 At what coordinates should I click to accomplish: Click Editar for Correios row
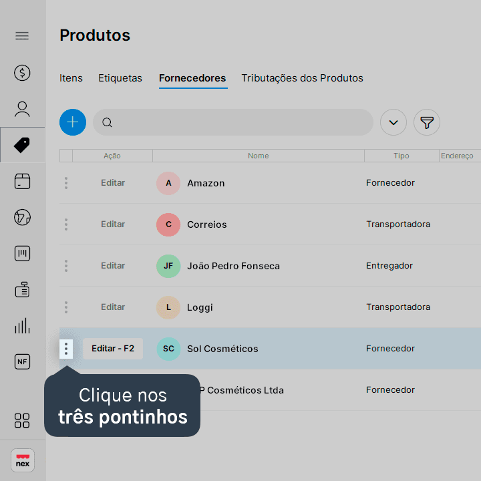[x=113, y=224]
